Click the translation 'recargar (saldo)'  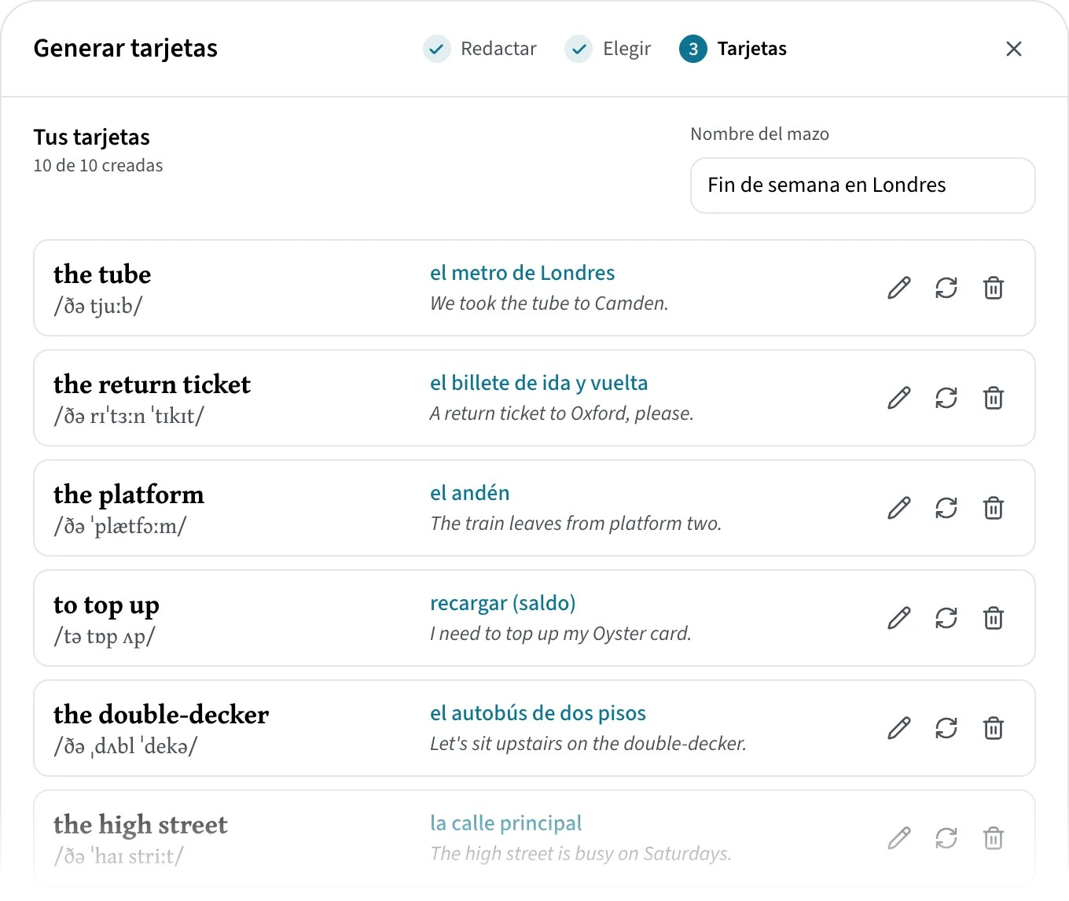point(502,603)
